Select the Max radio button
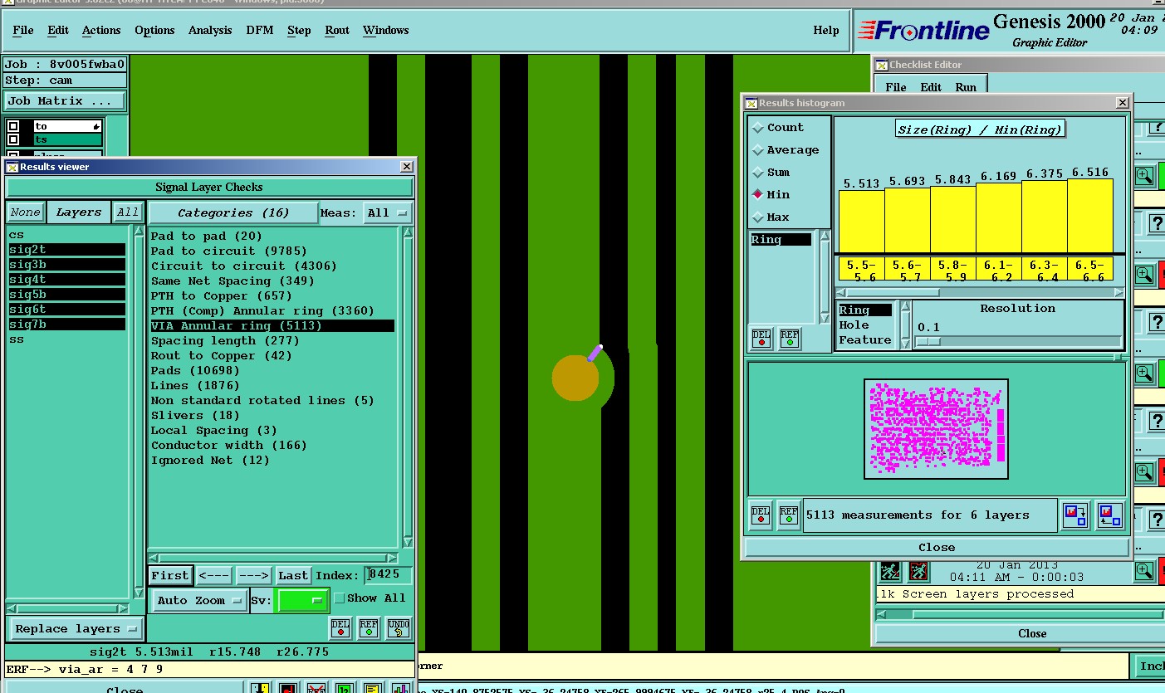 [x=758, y=217]
